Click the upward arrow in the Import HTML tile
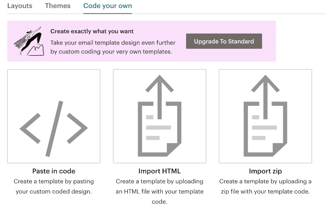The width and height of the screenshot is (326, 212). pos(159,97)
